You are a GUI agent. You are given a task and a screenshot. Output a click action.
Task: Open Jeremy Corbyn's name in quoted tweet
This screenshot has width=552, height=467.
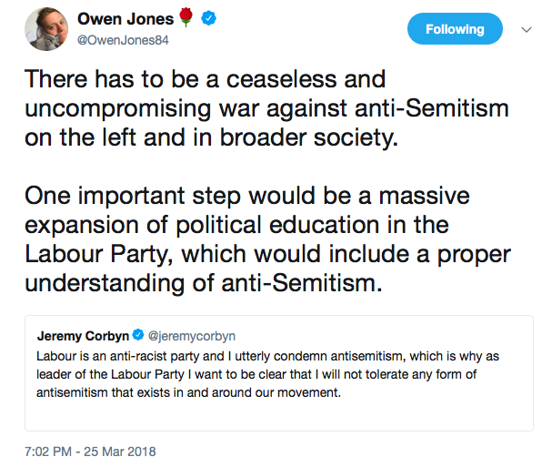[x=82, y=336]
